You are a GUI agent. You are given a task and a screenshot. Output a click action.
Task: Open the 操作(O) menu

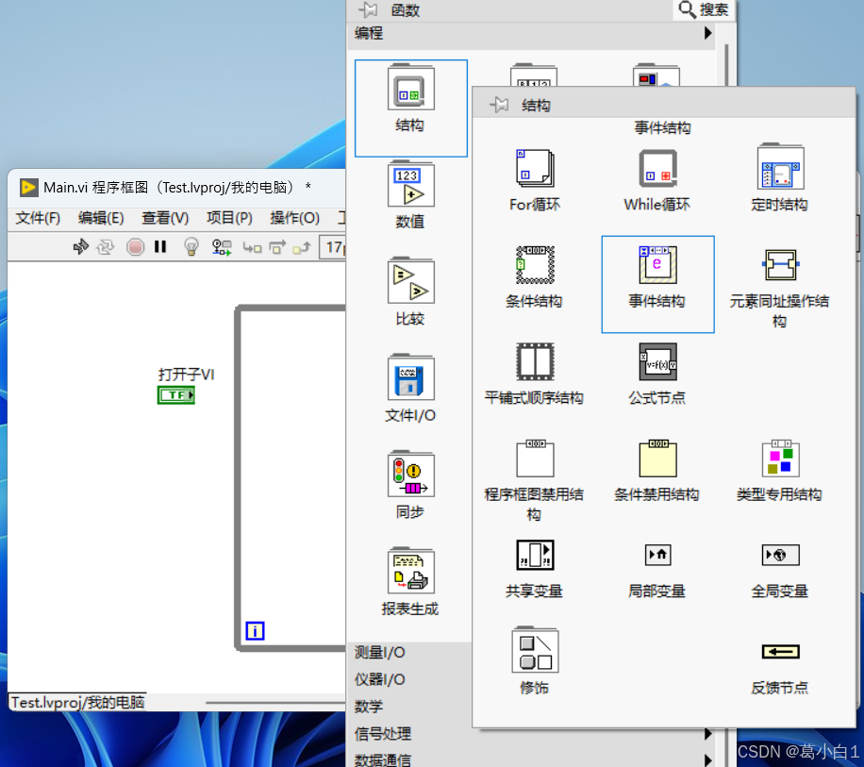(294, 217)
